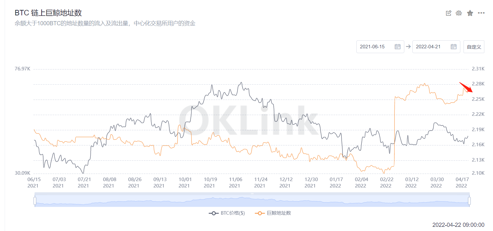
Task: Click the BTC 链上巨鲸地址数 chart title
Action: pos(48,13)
